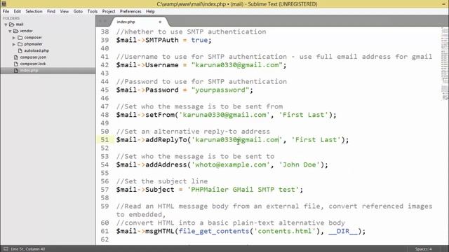
Task: Click the Password property on line 45
Action: (162, 90)
